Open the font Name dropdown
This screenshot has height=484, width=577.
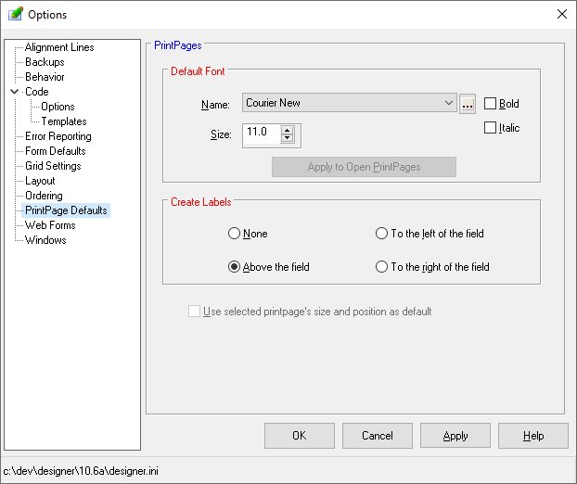pos(449,103)
